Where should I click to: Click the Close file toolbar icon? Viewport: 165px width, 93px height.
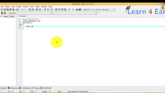point(11,10)
